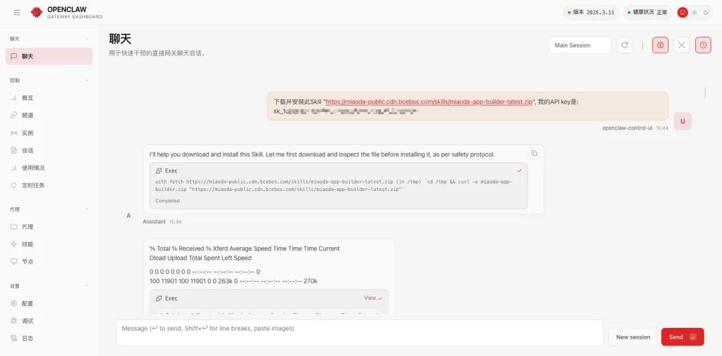
Task: Click the focus mode frame icon
Action: coord(681,45)
